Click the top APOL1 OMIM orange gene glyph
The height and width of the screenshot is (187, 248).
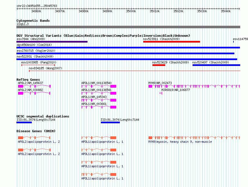[x=99, y=138]
